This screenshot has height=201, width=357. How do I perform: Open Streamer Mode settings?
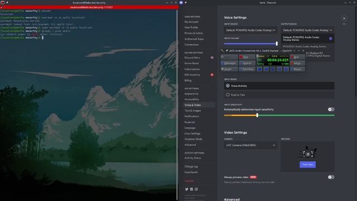click(x=194, y=139)
